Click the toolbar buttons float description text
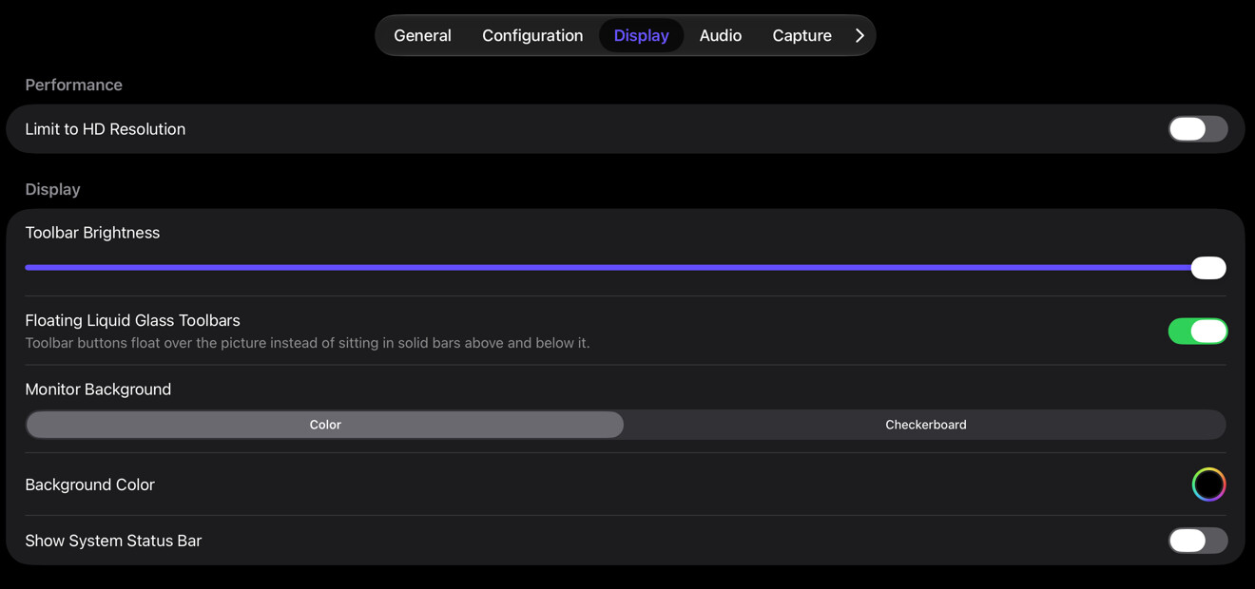The height and width of the screenshot is (589, 1255). click(x=307, y=343)
